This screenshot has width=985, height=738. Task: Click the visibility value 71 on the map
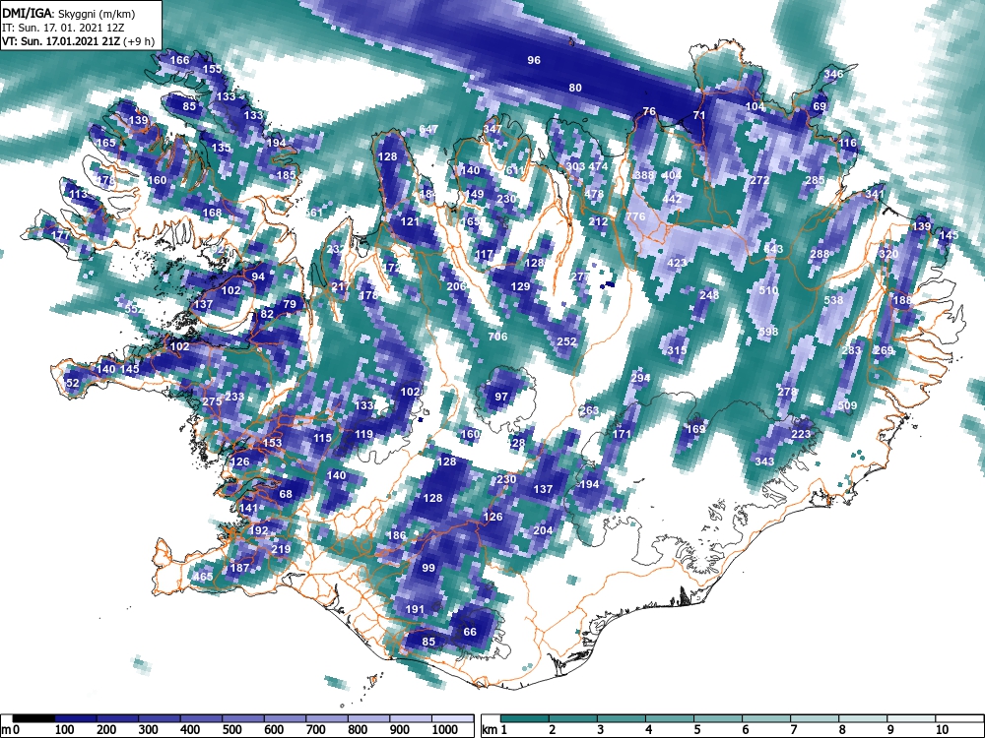(x=699, y=115)
